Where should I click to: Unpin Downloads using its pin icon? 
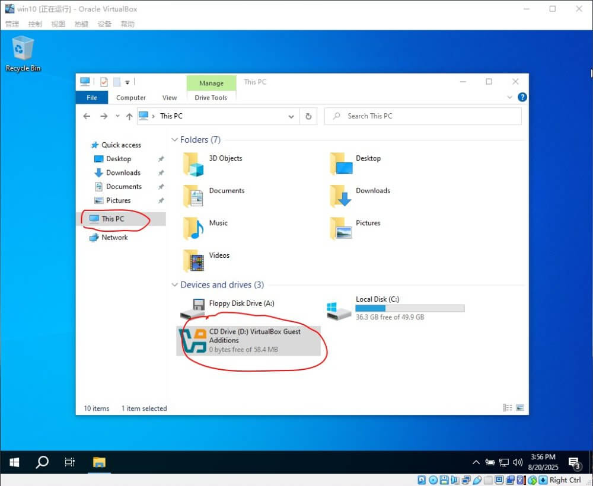coord(161,172)
